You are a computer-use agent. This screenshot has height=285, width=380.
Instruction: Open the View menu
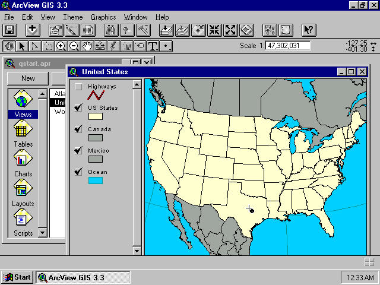point(47,17)
